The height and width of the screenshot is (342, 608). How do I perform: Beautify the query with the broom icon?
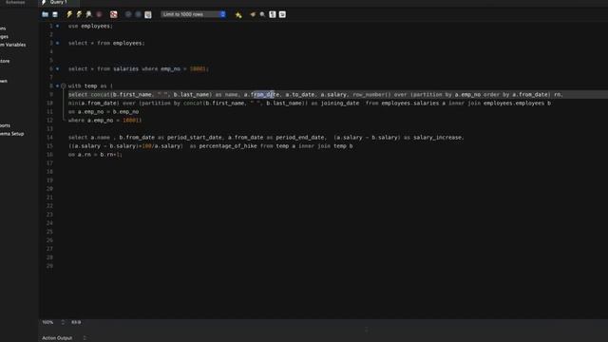(x=253, y=15)
